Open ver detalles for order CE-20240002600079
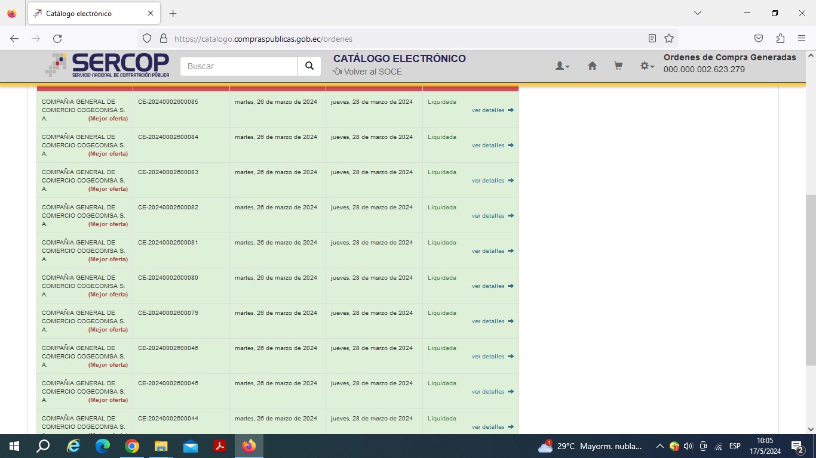 pyautogui.click(x=488, y=321)
